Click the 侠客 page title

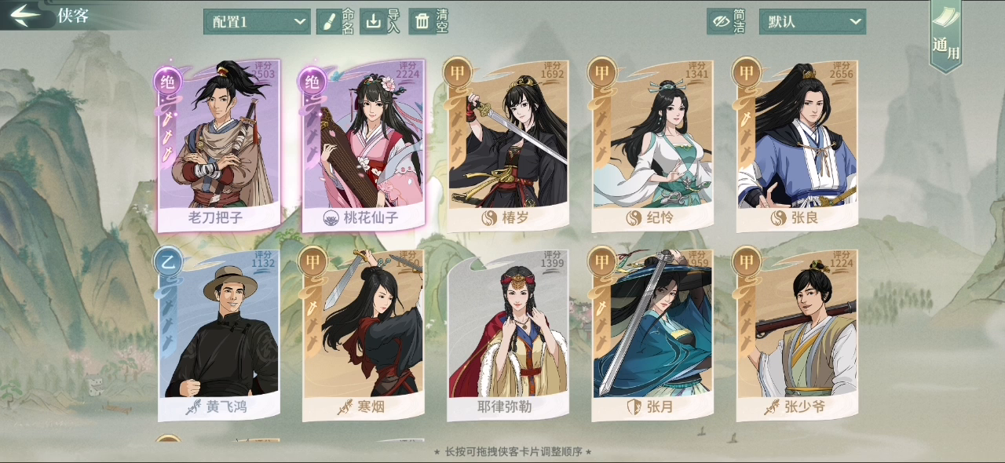tap(73, 16)
